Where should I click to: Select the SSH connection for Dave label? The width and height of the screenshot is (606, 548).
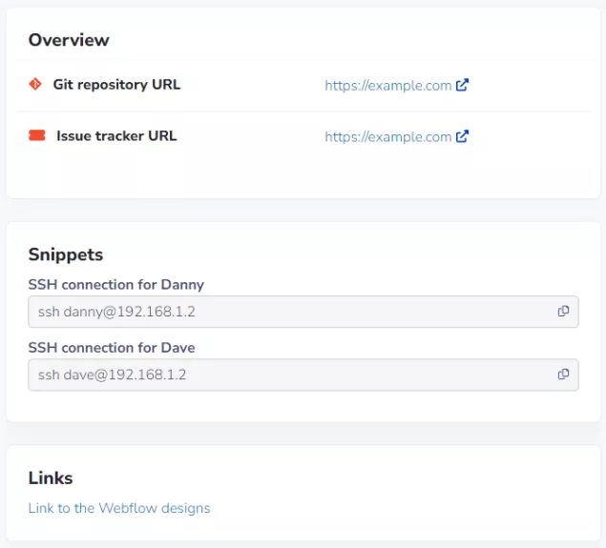tap(112, 347)
